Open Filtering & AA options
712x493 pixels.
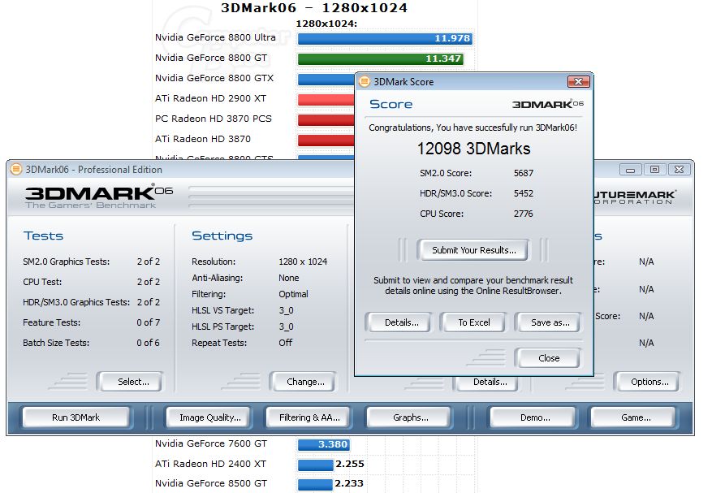coord(309,417)
